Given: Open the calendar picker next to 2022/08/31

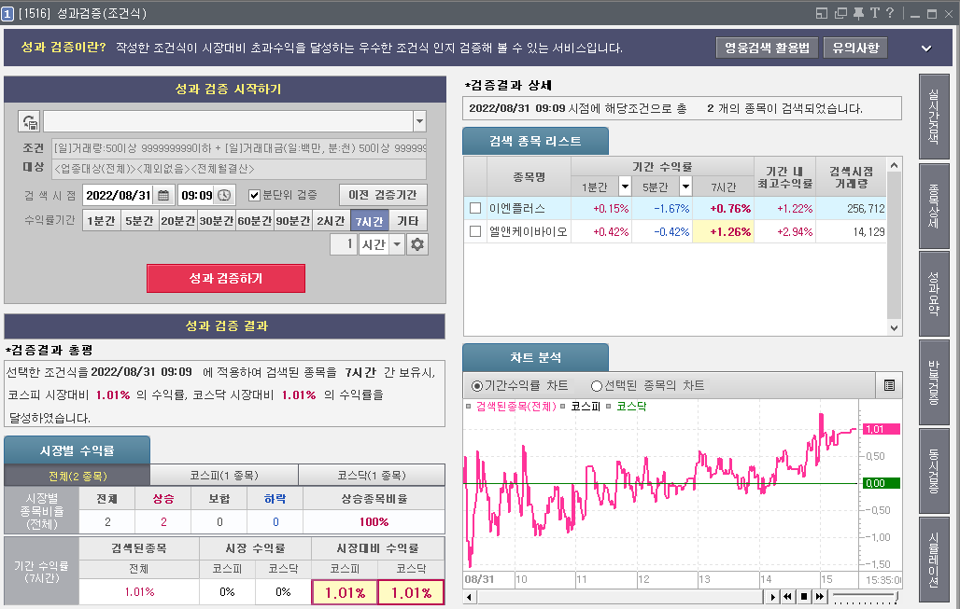Looking at the screenshot, I should 163,196.
